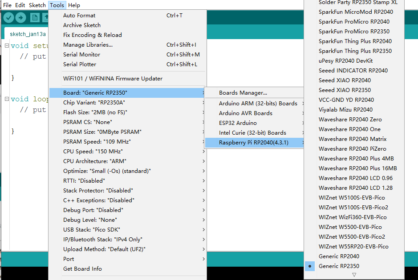The image size is (418, 280).
Task: Expand the Port submenu arrow
Action: (x=203, y=259)
